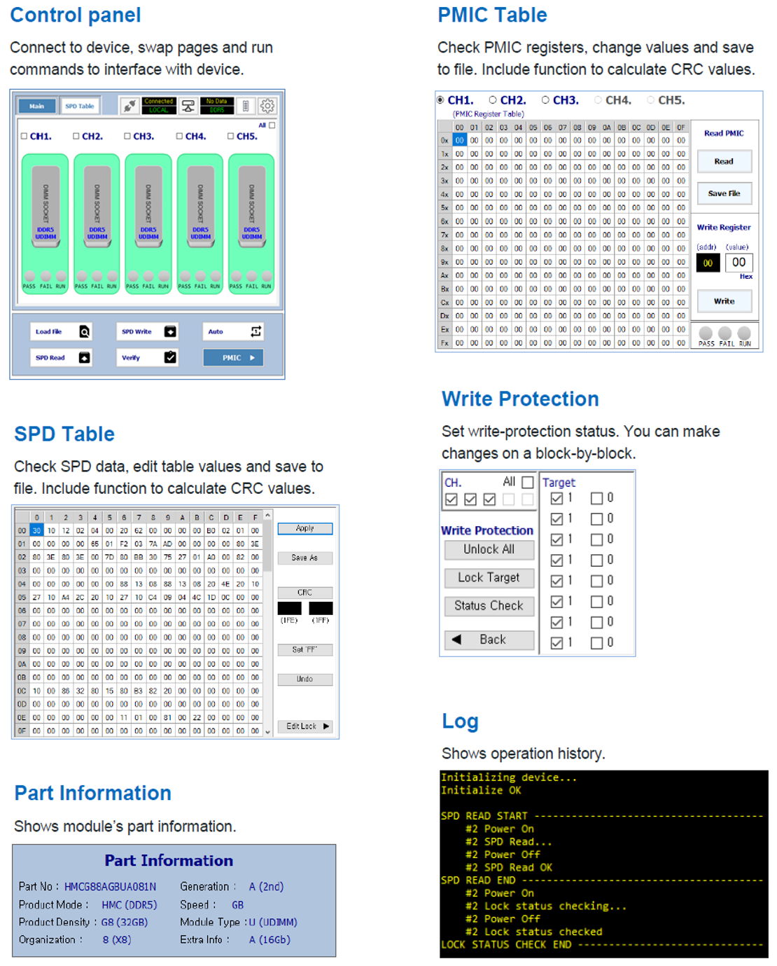Select the CH2 radio button in PMIC Table
Viewport: 777px width, 966px height.
493,100
